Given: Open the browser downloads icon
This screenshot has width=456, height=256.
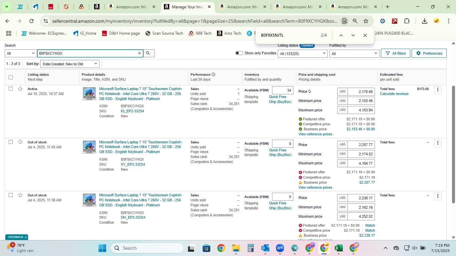Looking at the screenshot, I should (424, 21).
